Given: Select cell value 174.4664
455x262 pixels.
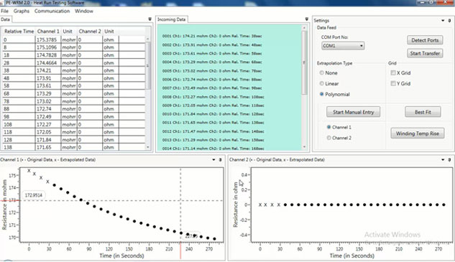Looking at the screenshot, I should point(48,63).
